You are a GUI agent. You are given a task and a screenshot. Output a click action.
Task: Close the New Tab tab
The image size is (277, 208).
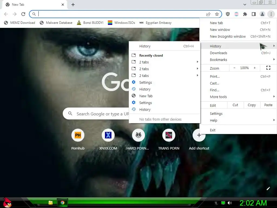[63, 5]
